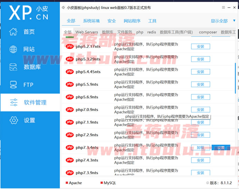Select the Web Servers category tab

pyautogui.click(x=87, y=32)
